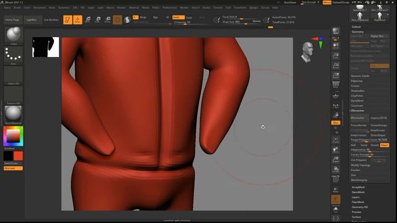Adjust the Z Intensity slider
Screen dimensions: 397x223
(191, 22)
